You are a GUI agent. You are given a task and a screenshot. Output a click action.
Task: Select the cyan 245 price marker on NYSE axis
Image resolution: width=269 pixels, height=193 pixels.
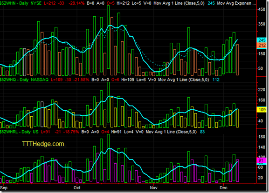click(262, 40)
